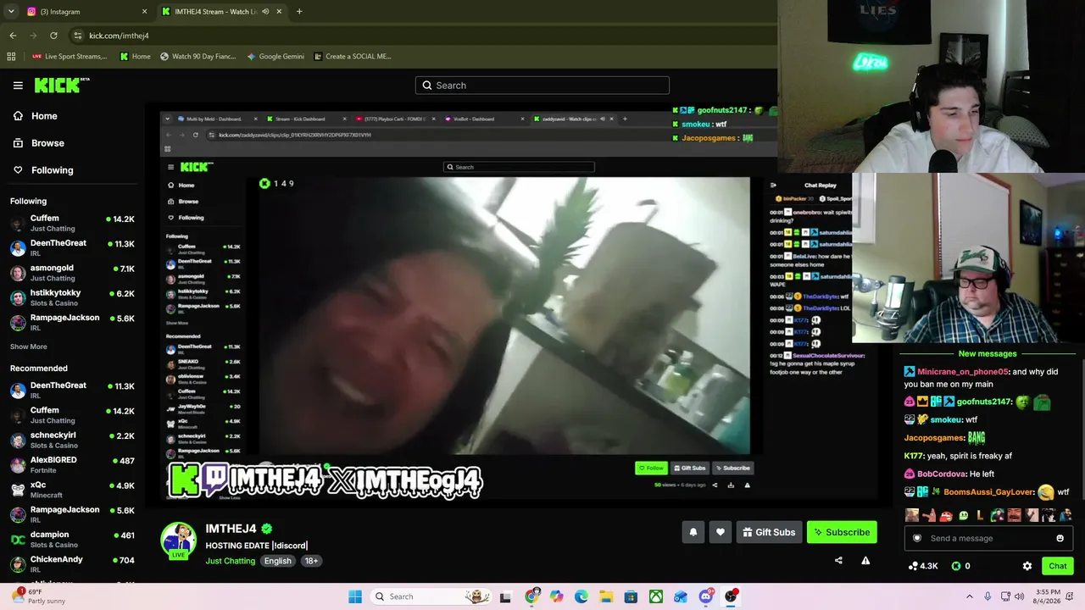
Task: Open the Just Chatting category link
Action: pyautogui.click(x=230, y=561)
